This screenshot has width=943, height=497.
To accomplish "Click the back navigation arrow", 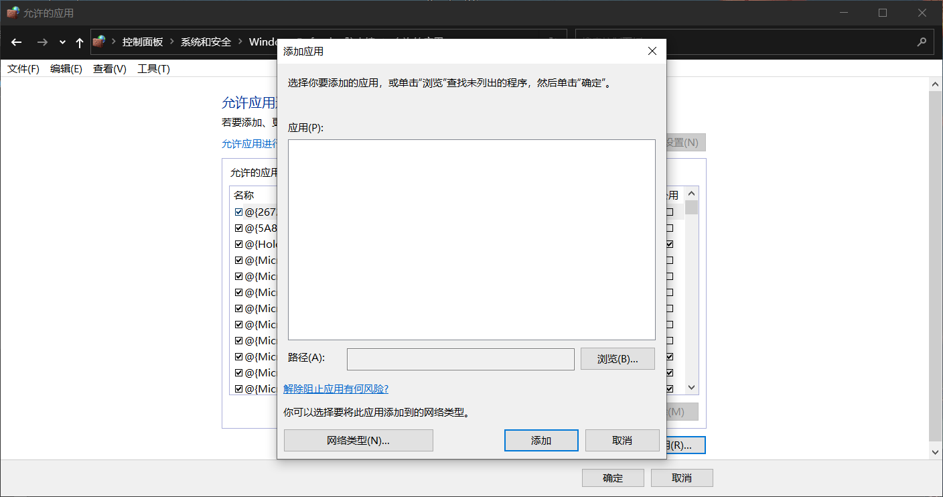I will (16, 42).
